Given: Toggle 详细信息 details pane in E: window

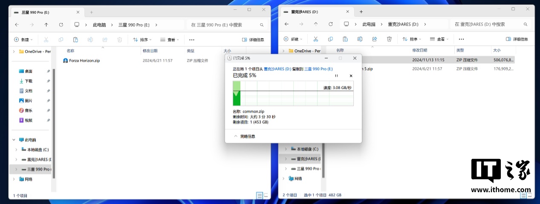Looking at the screenshot, I should (253, 40).
